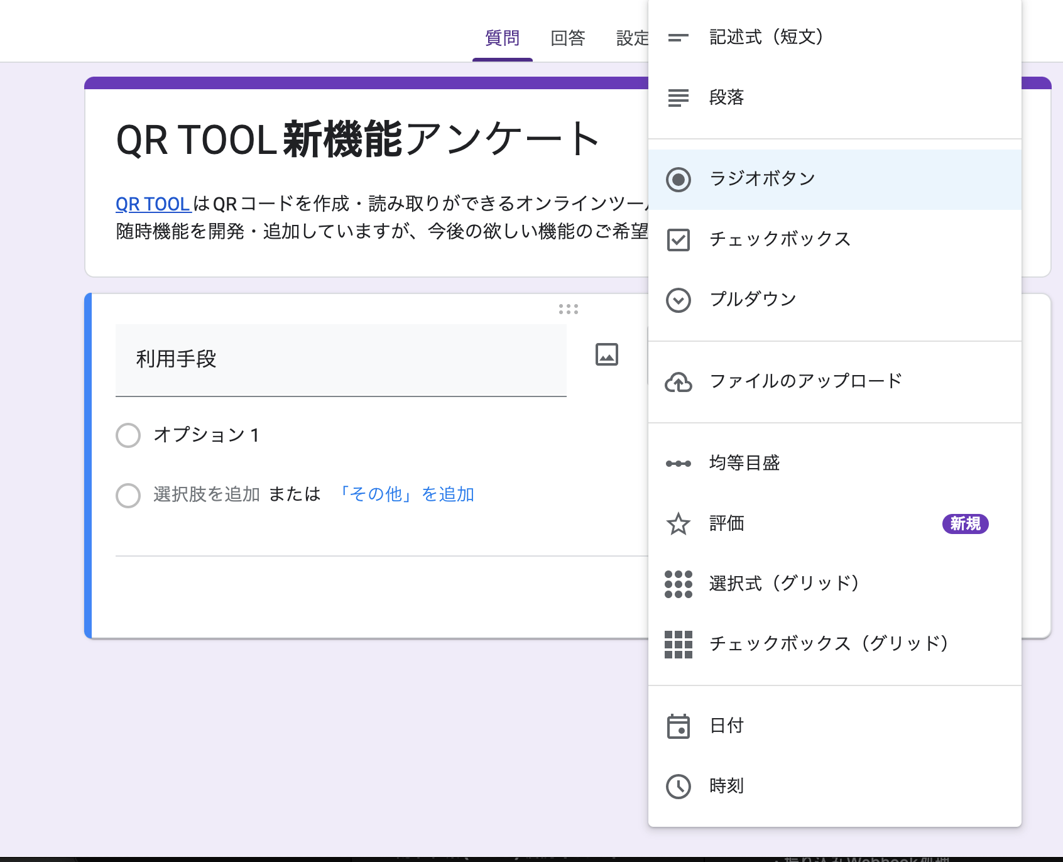Viewport: 1063px width, 862px height.
Task: Select the オプション 1 radio button
Action: pyautogui.click(x=128, y=435)
